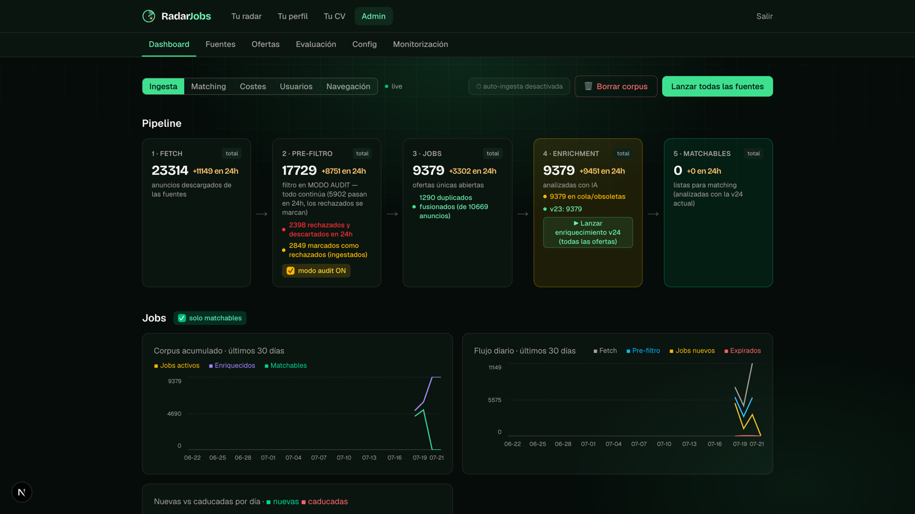
Task: Click the Jobs section heading
Action: click(154, 318)
